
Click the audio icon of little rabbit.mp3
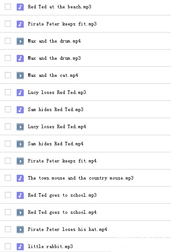click(20, 247)
